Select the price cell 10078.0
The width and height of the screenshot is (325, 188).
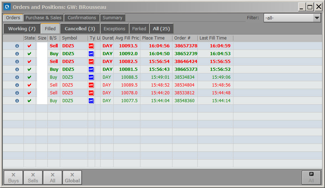129,93
